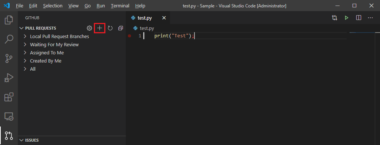Open the Search view in activity bar
This screenshot has width=380, height=145.
pos(9,39)
